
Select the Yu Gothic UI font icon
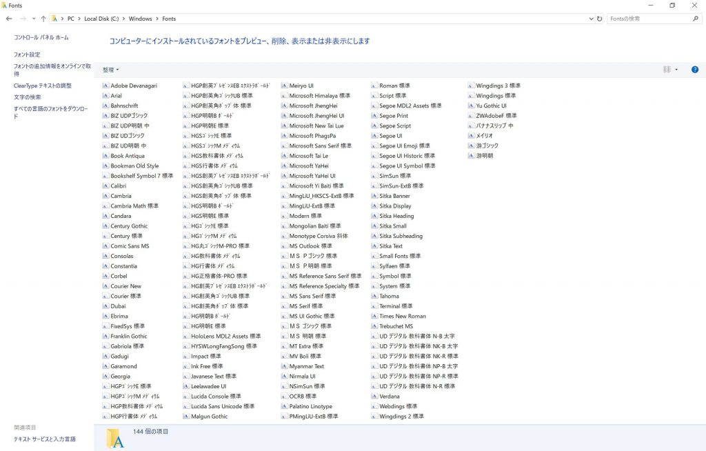(472, 106)
